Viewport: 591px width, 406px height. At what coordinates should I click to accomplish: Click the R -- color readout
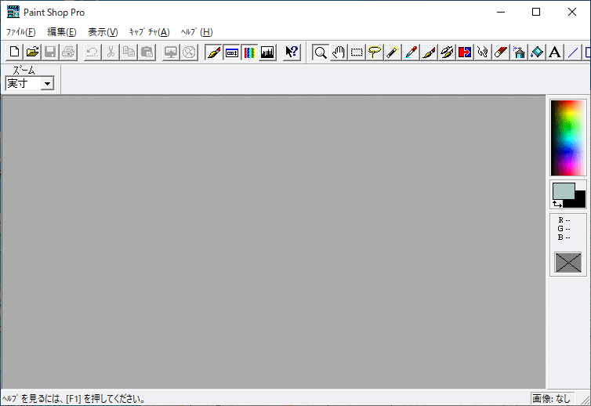pos(564,220)
